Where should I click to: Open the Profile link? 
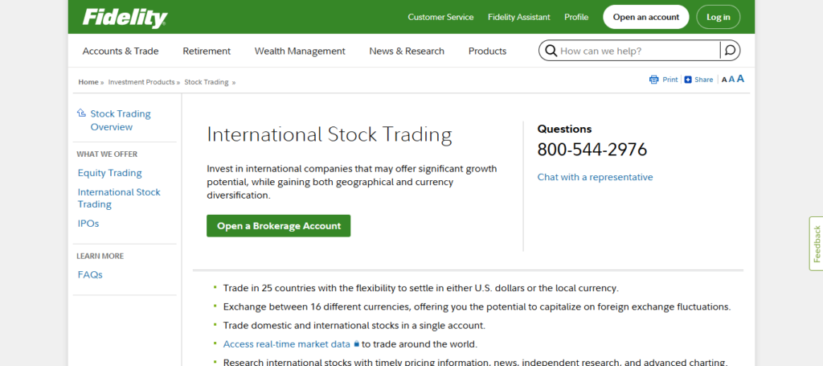point(576,17)
